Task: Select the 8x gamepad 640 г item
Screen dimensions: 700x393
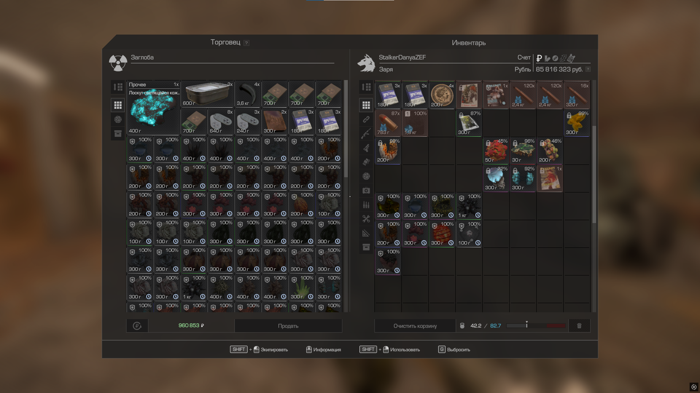Action: tap(221, 122)
